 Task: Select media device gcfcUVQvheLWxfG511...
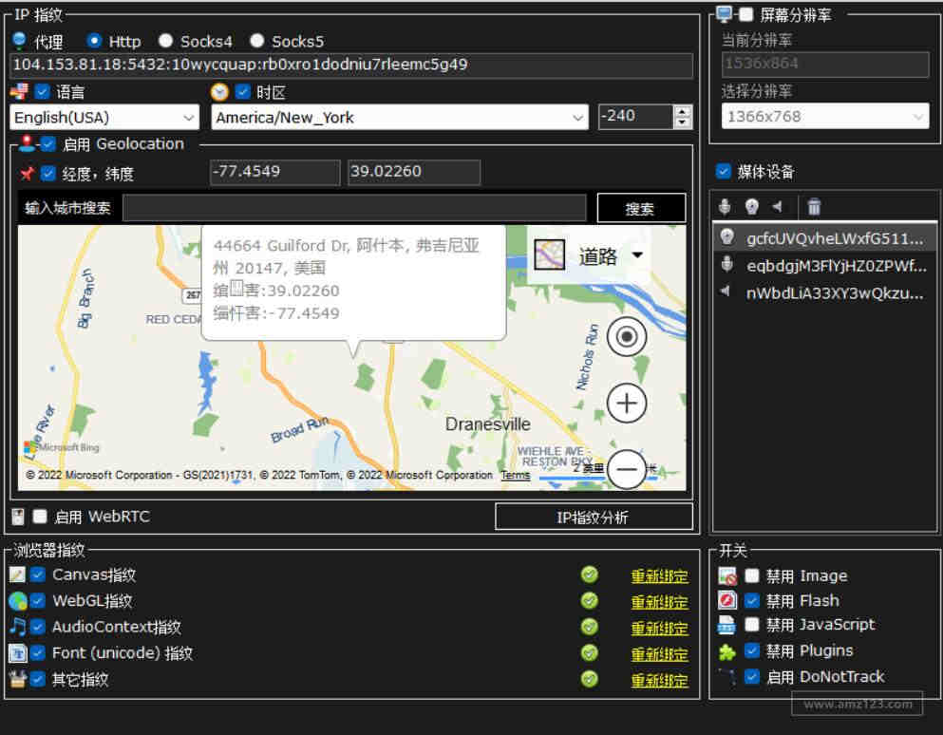(x=824, y=238)
